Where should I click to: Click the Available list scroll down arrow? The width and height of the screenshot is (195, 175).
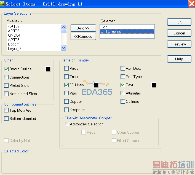point(64,48)
